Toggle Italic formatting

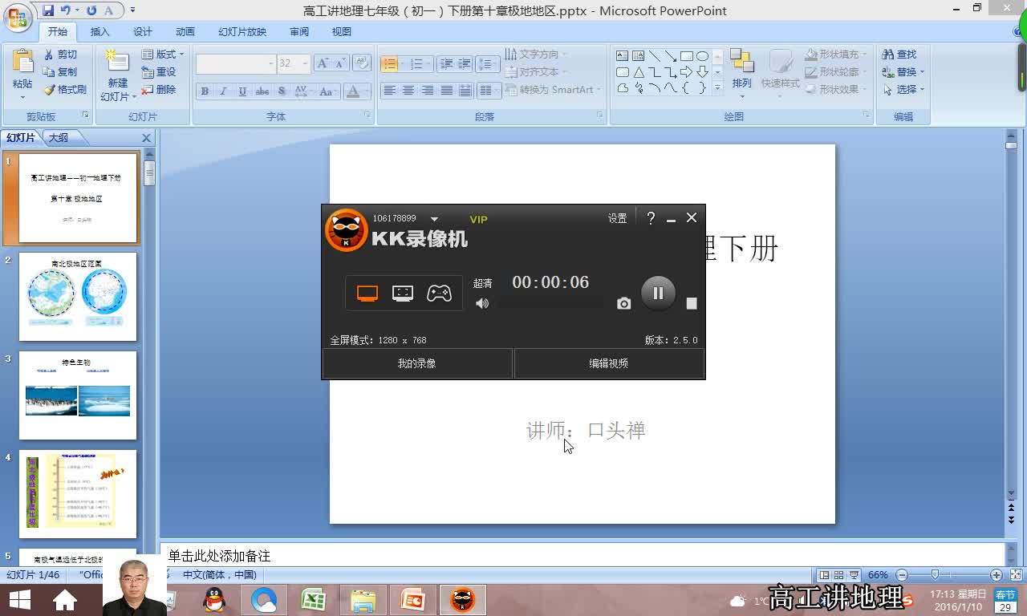(x=224, y=91)
